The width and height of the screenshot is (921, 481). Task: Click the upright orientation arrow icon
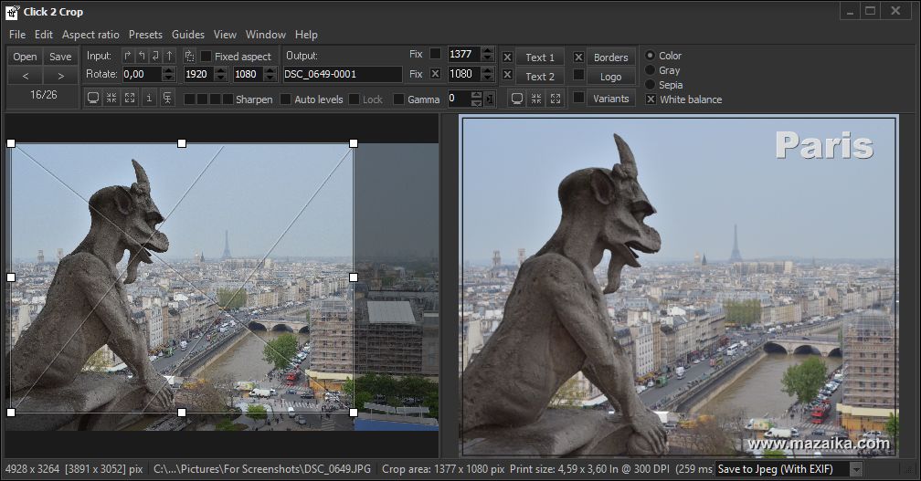point(170,56)
